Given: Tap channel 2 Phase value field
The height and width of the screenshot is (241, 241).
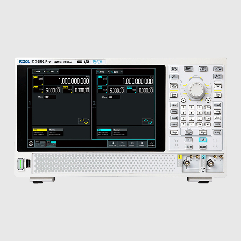Looking at the screenshot, I should [x=114, y=97].
